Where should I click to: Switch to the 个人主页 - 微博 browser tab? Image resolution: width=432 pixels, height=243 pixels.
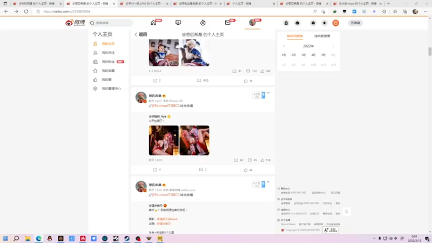251,4
